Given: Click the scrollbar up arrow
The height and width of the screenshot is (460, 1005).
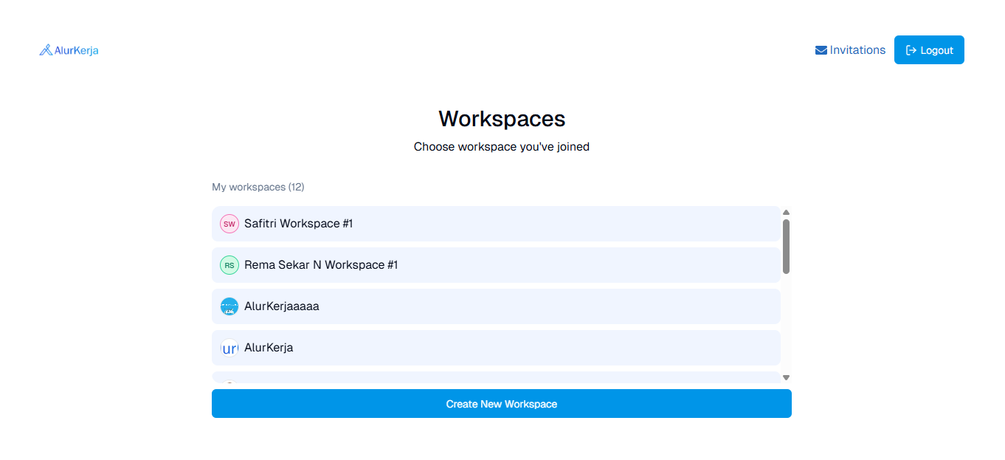Looking at the screenshot, I should pyautogui.click(x=786, y=211).
